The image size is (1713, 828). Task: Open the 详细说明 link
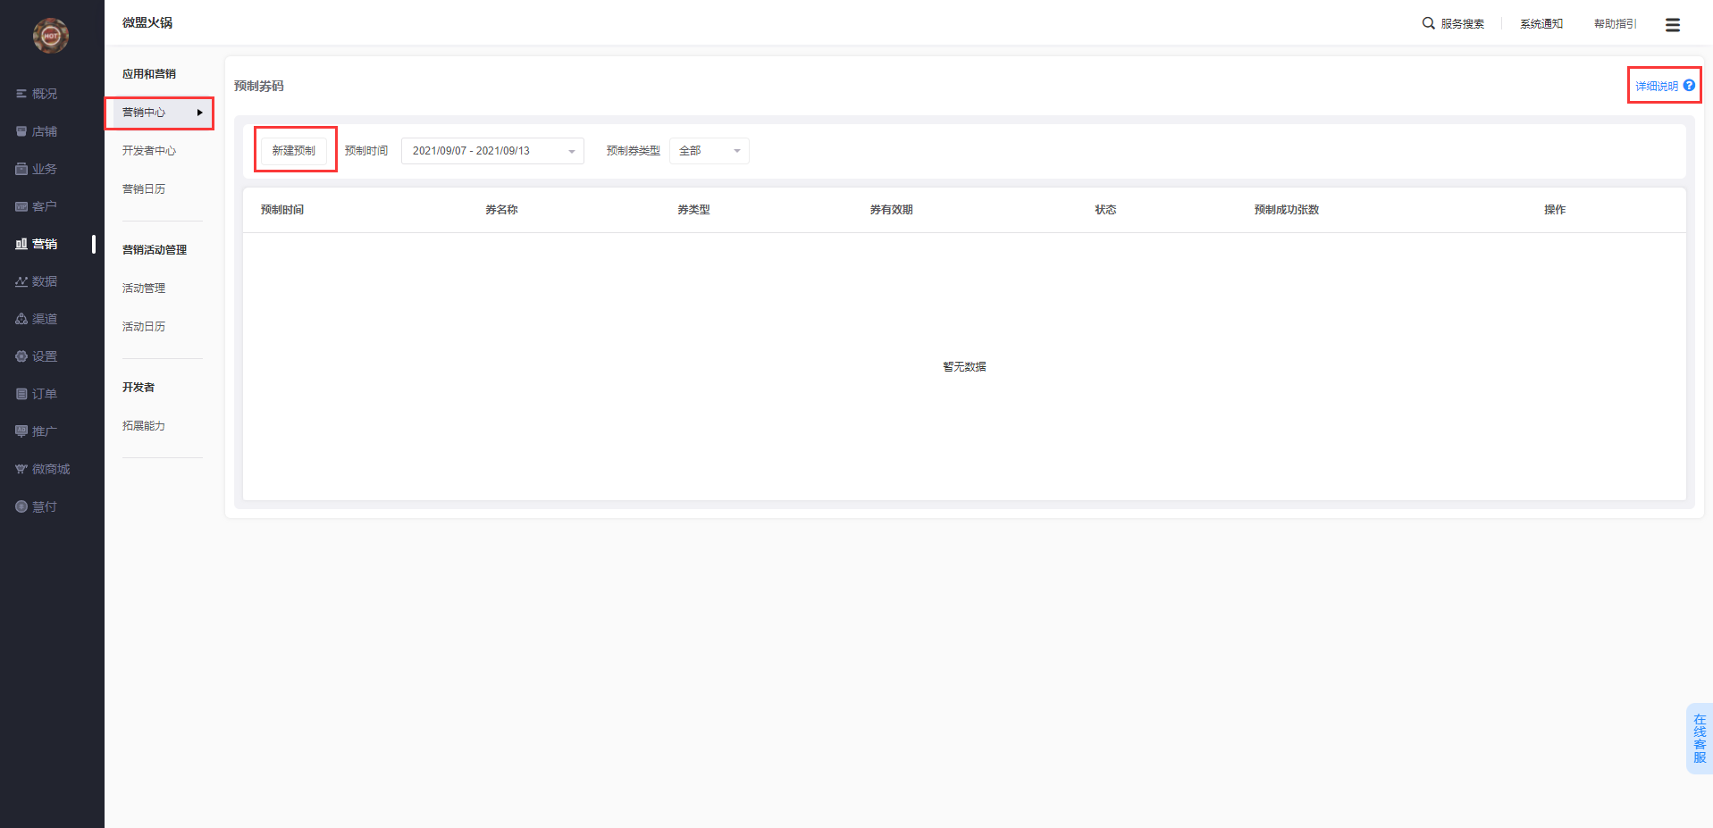tap(1656, 87)
